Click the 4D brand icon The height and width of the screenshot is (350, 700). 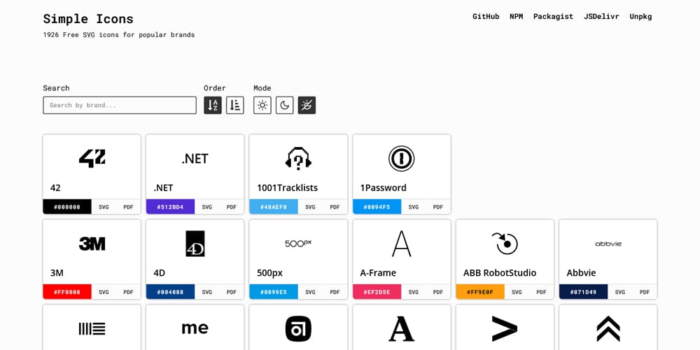195,244
